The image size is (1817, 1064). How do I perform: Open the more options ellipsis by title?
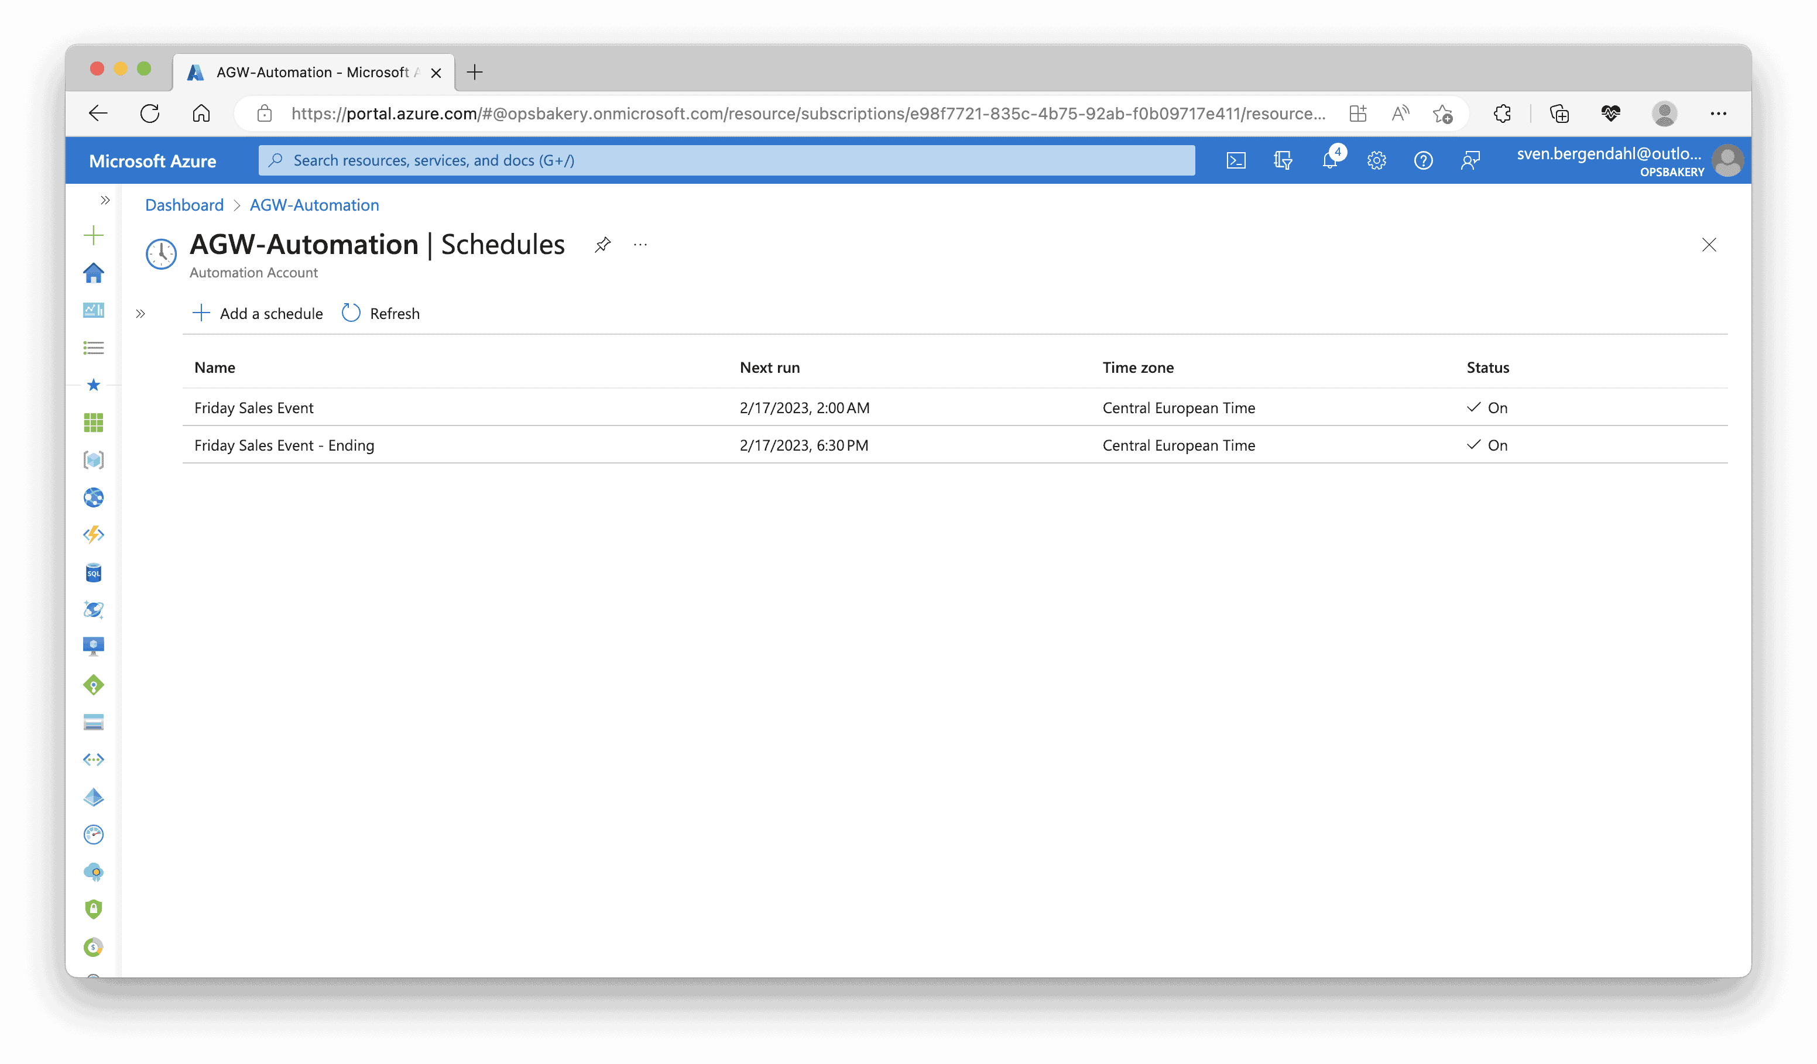coord(640,245)
